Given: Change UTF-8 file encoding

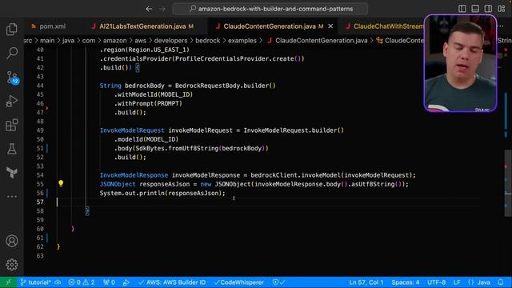Looking at the screenshot, I should click(x=436, y=282).
